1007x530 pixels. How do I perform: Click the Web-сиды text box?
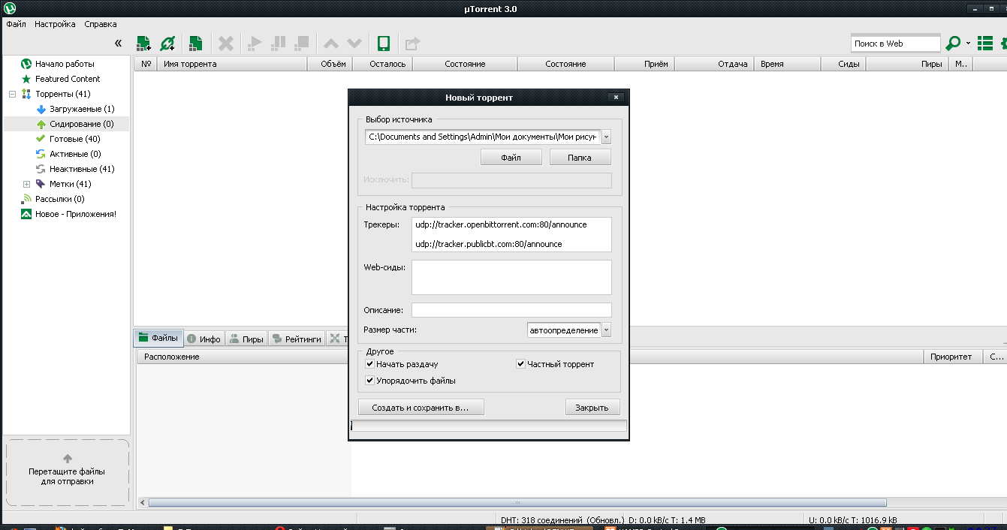pos(511,278)
